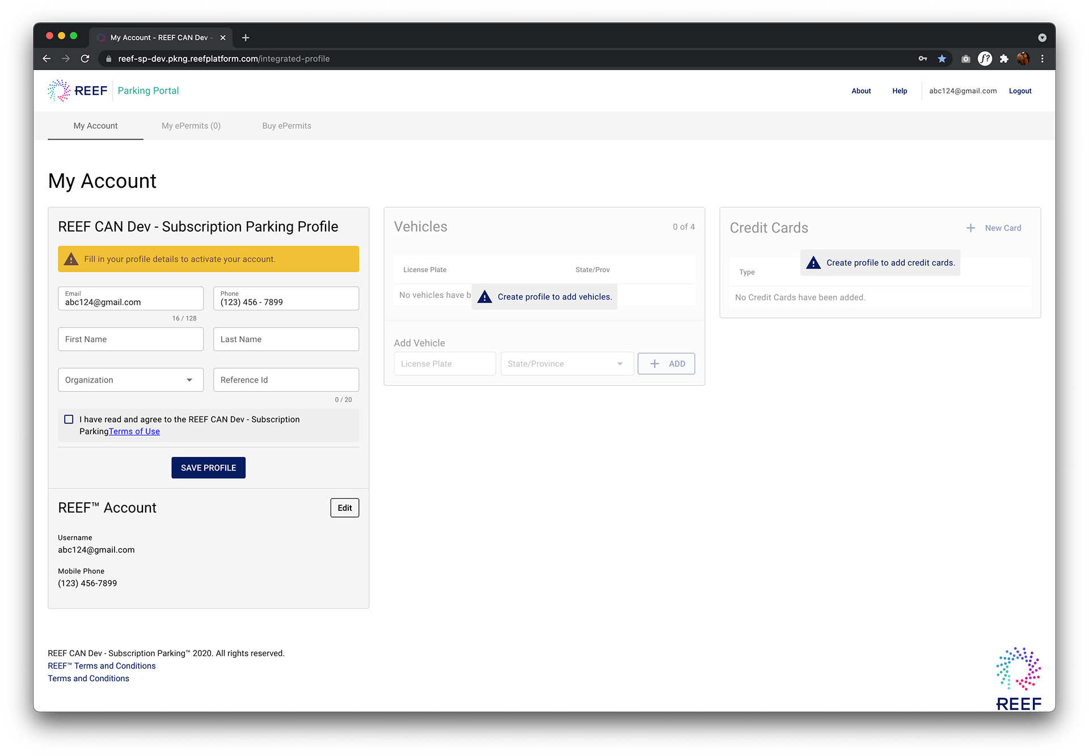Click the State/Prov column header
This screenshot has width=1089, height=756.
point(592,270)
